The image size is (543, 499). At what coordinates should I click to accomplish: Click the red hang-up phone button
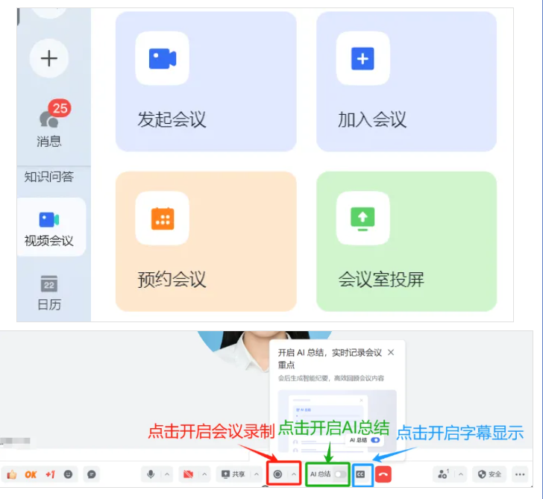click(383, 474)
